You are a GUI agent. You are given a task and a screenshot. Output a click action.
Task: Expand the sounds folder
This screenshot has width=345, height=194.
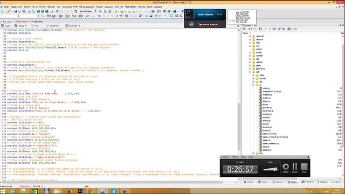point(253,78)
